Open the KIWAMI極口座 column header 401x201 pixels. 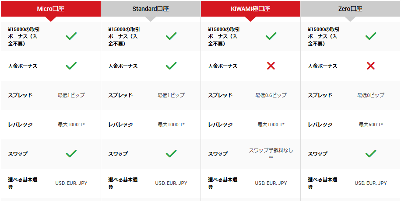250,9
